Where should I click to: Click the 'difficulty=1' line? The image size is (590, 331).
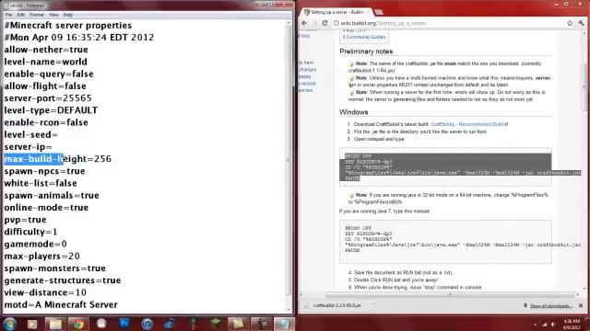30,232
